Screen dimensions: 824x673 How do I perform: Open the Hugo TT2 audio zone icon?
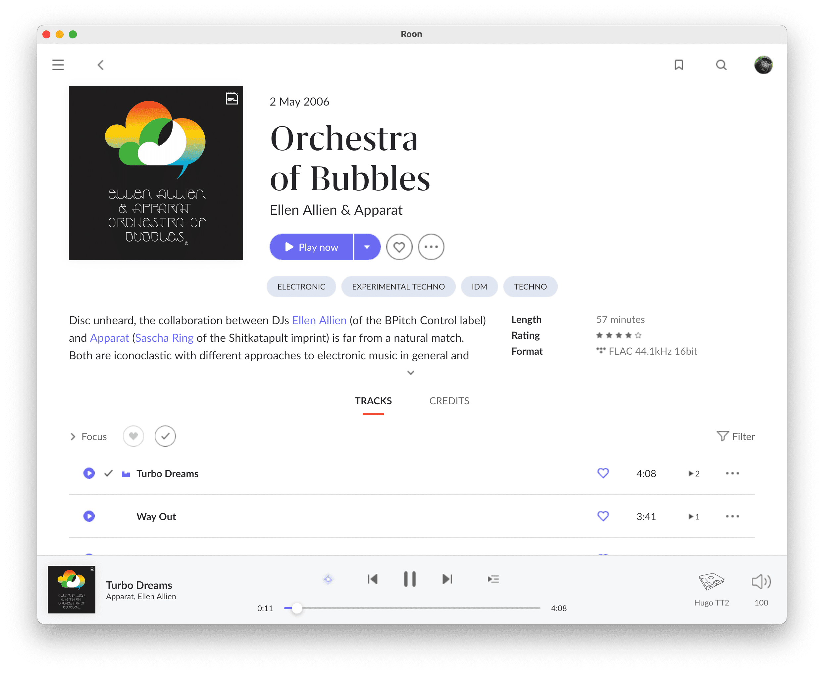tap(711, 581)
